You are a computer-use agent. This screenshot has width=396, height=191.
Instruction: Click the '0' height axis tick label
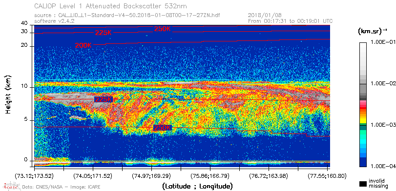(25, 160)
